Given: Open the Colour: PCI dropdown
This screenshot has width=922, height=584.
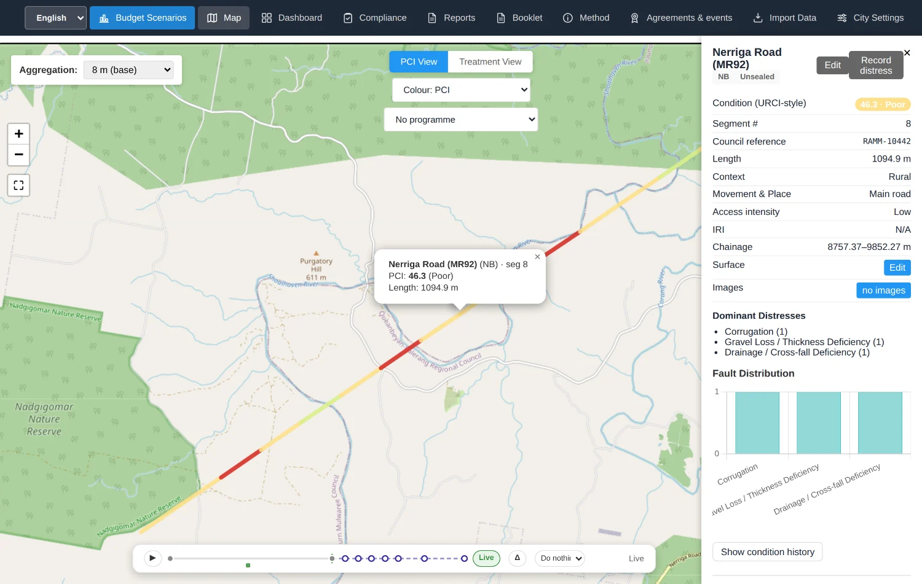Looking at the screenshot, I should click(x=461, y=90).
